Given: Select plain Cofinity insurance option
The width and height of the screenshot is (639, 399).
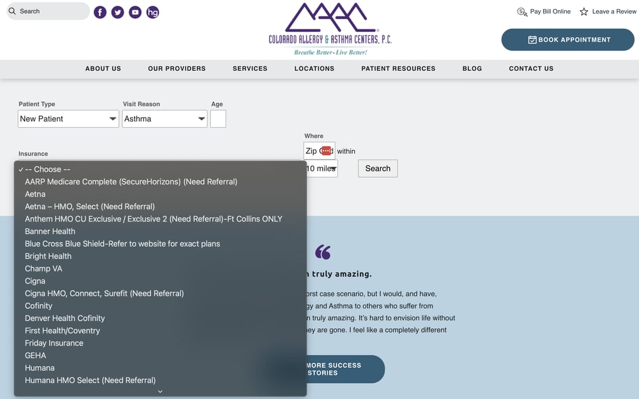Looking at the screenshot, I should pyautogui.click(x=160, y=306).
